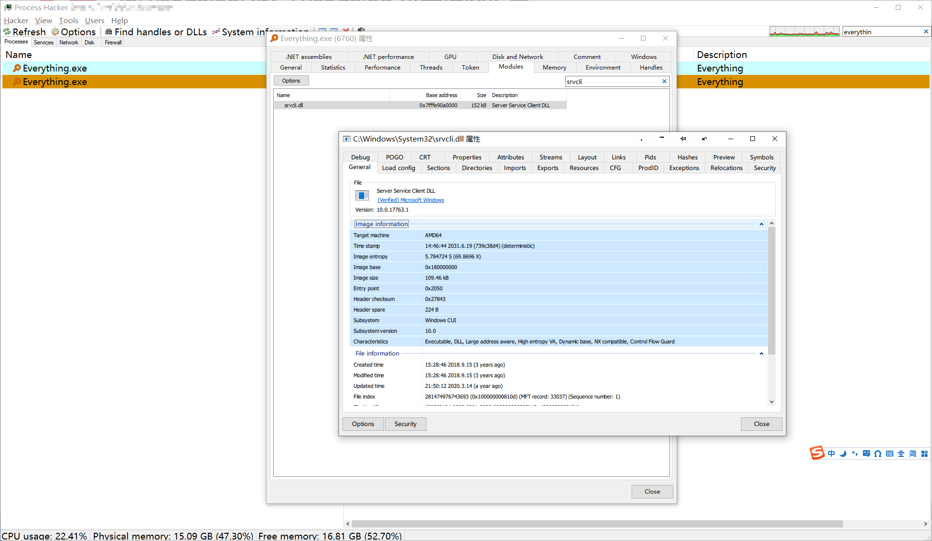Click the Sogou soft keyboard icon

point(889,454)
